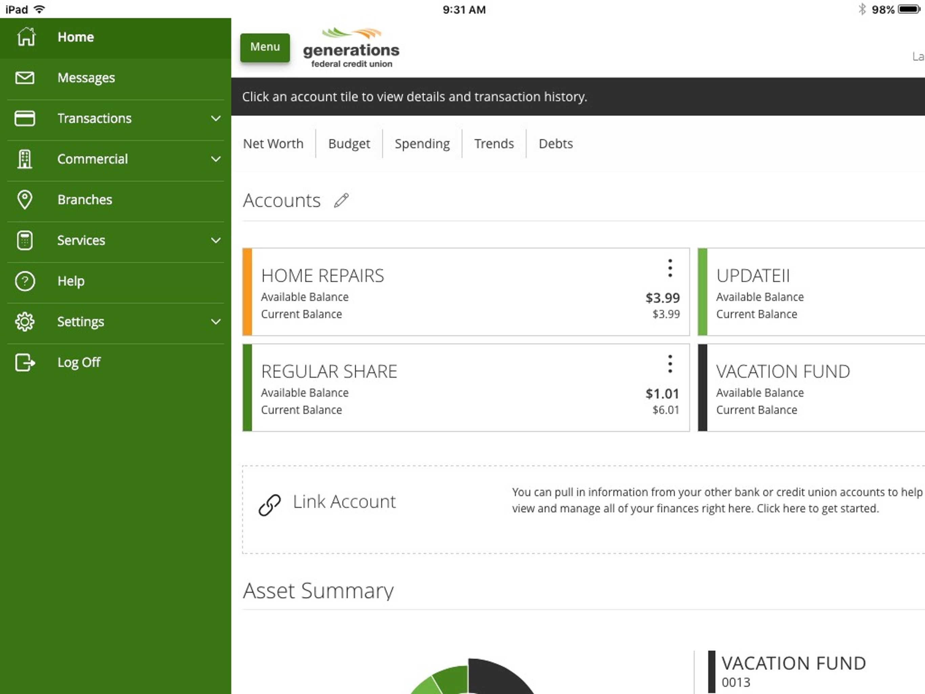Click the Asset Summary heading
925x694 pixels.
point(318,591)
